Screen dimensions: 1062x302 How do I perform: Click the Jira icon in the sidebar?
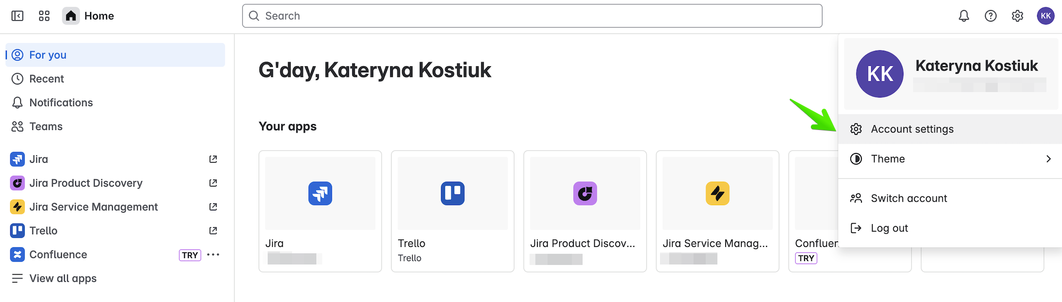(x=18, y=159)
